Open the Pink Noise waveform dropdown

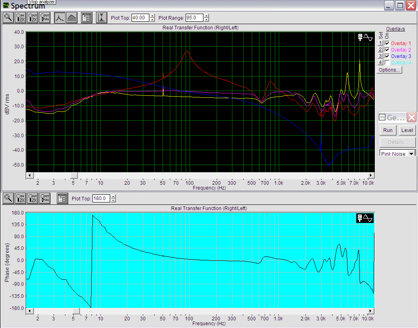click(412, 154)
